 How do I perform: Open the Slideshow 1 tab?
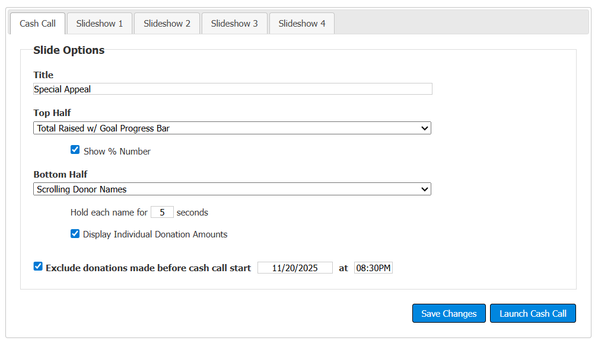click(x=100, y=24)
